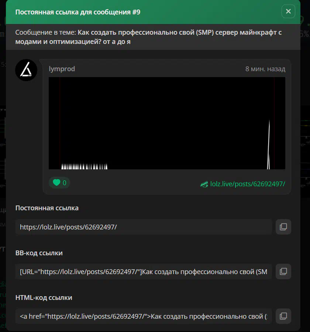Open the black image in the post
This screenshot has height=332, width=310.
(x=167, y=123)
